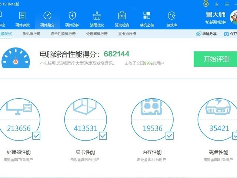Screen dimensions: 237x178
Task: Click the medal badge icon in title bar
Action: point(206,4)
